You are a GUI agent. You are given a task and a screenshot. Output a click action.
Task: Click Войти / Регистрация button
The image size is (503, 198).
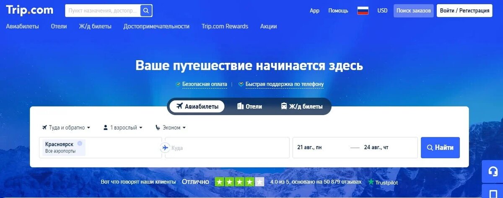coord(464,10)
